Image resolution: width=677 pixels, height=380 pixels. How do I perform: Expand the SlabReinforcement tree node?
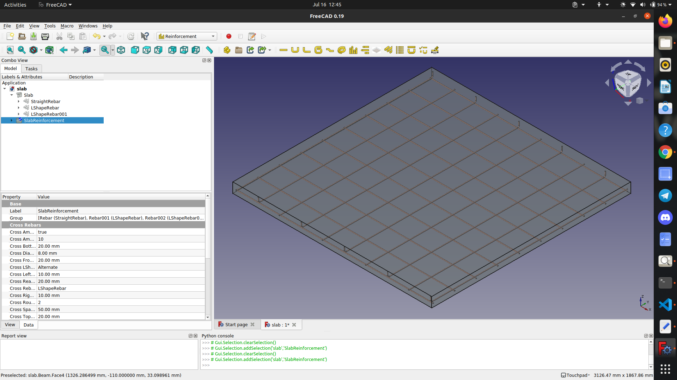(12, 120)
